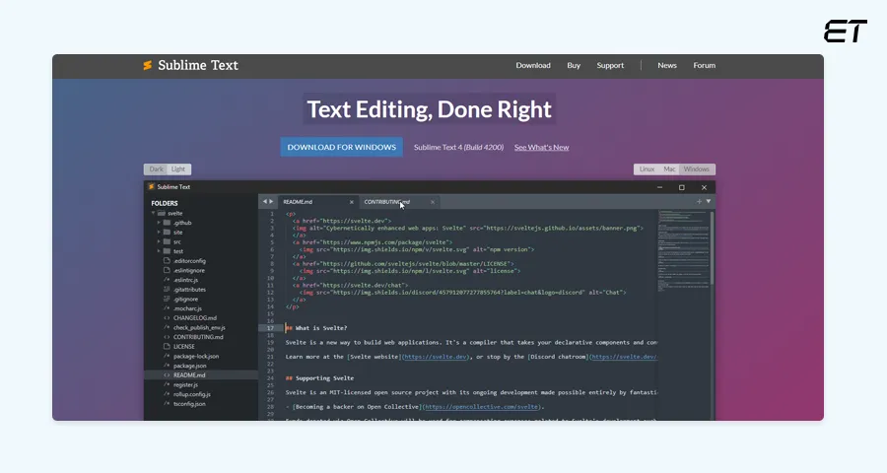Click line number 17 in gutter
Screen dimensions: 887x473
coord(270,328)
